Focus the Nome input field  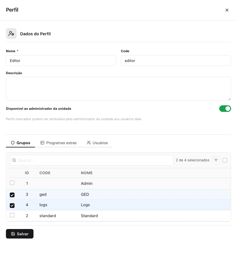click(61, 61)
